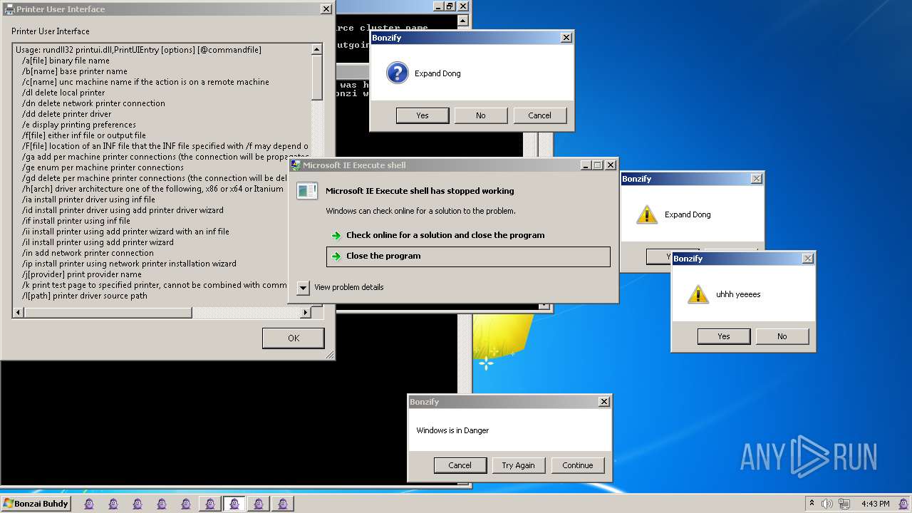This screenshot has height=513, width=912.
Task: Show hidden system tray icons
Action: [811, 503]
